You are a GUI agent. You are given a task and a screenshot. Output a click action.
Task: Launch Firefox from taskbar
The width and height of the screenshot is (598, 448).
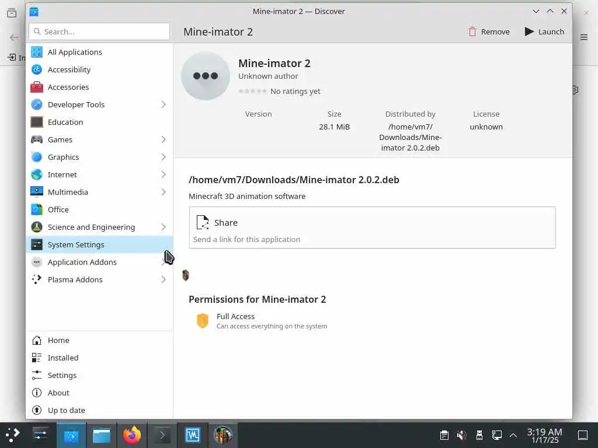(132, 435)
